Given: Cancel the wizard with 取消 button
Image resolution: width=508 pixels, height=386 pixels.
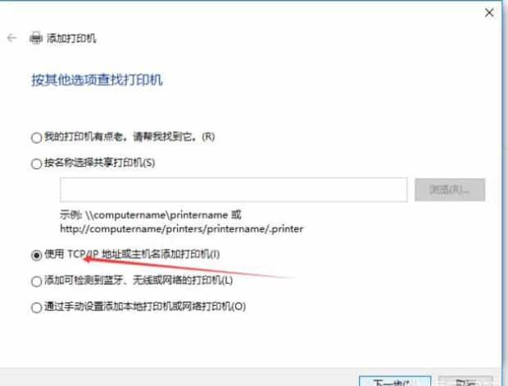Looking at the screenshot, I should click(465, 381).
